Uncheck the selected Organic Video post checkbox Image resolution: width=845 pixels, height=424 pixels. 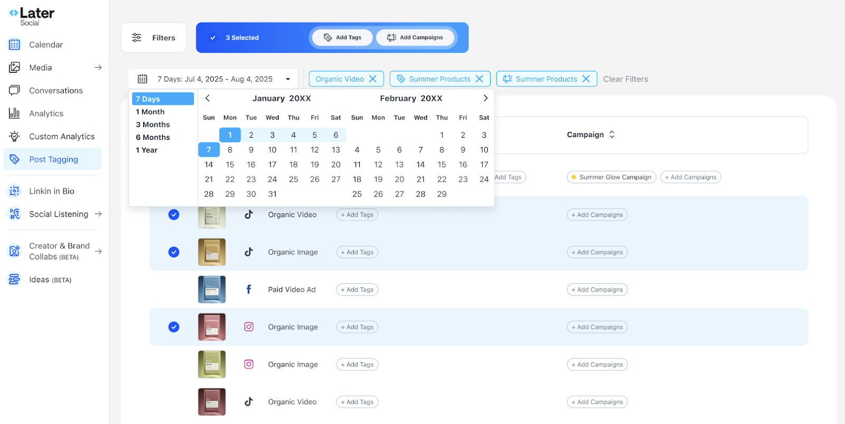pyautogui.click(x=174, y=215)
